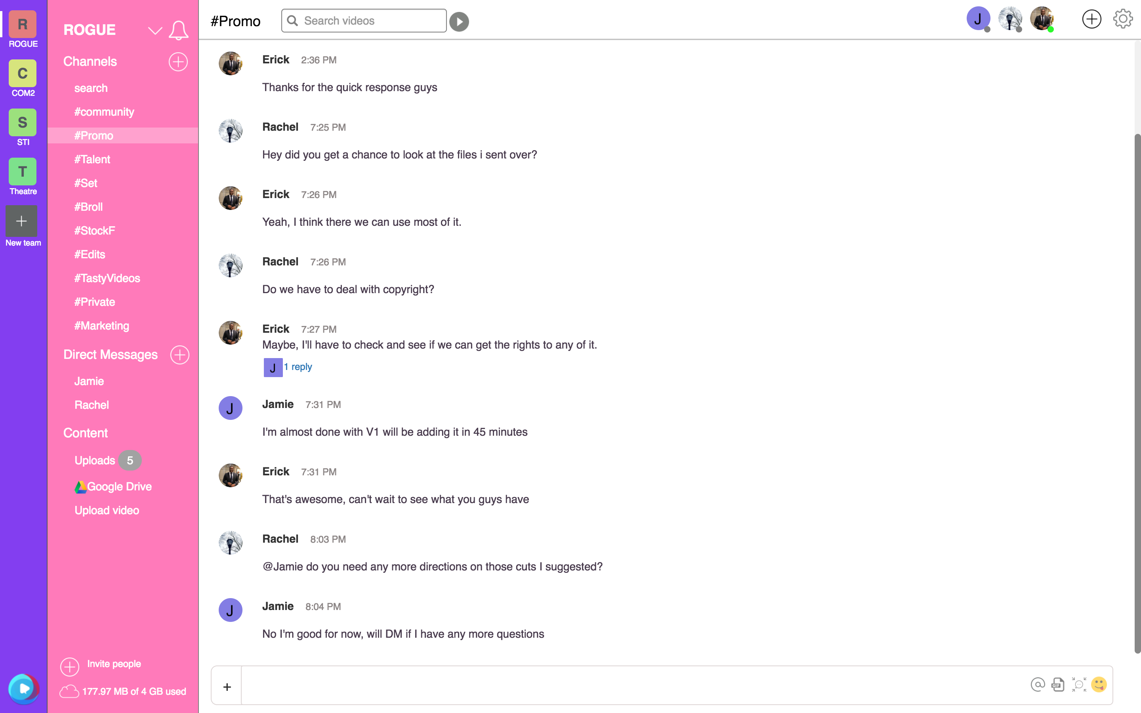Open the 1 reply thread link
The height and width of the screenshot is (713, 1141).
pyautogui.click(x=298, y=366)
